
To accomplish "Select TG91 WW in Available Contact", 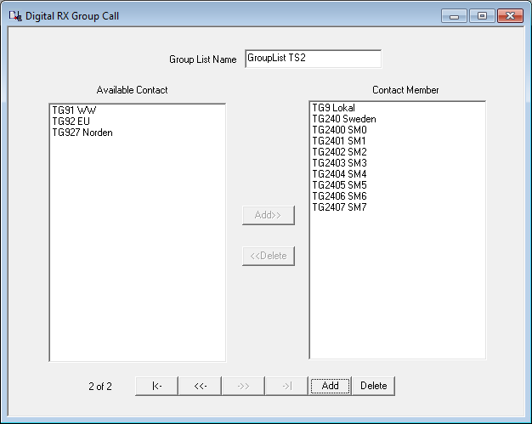I will tap(74, 110).
